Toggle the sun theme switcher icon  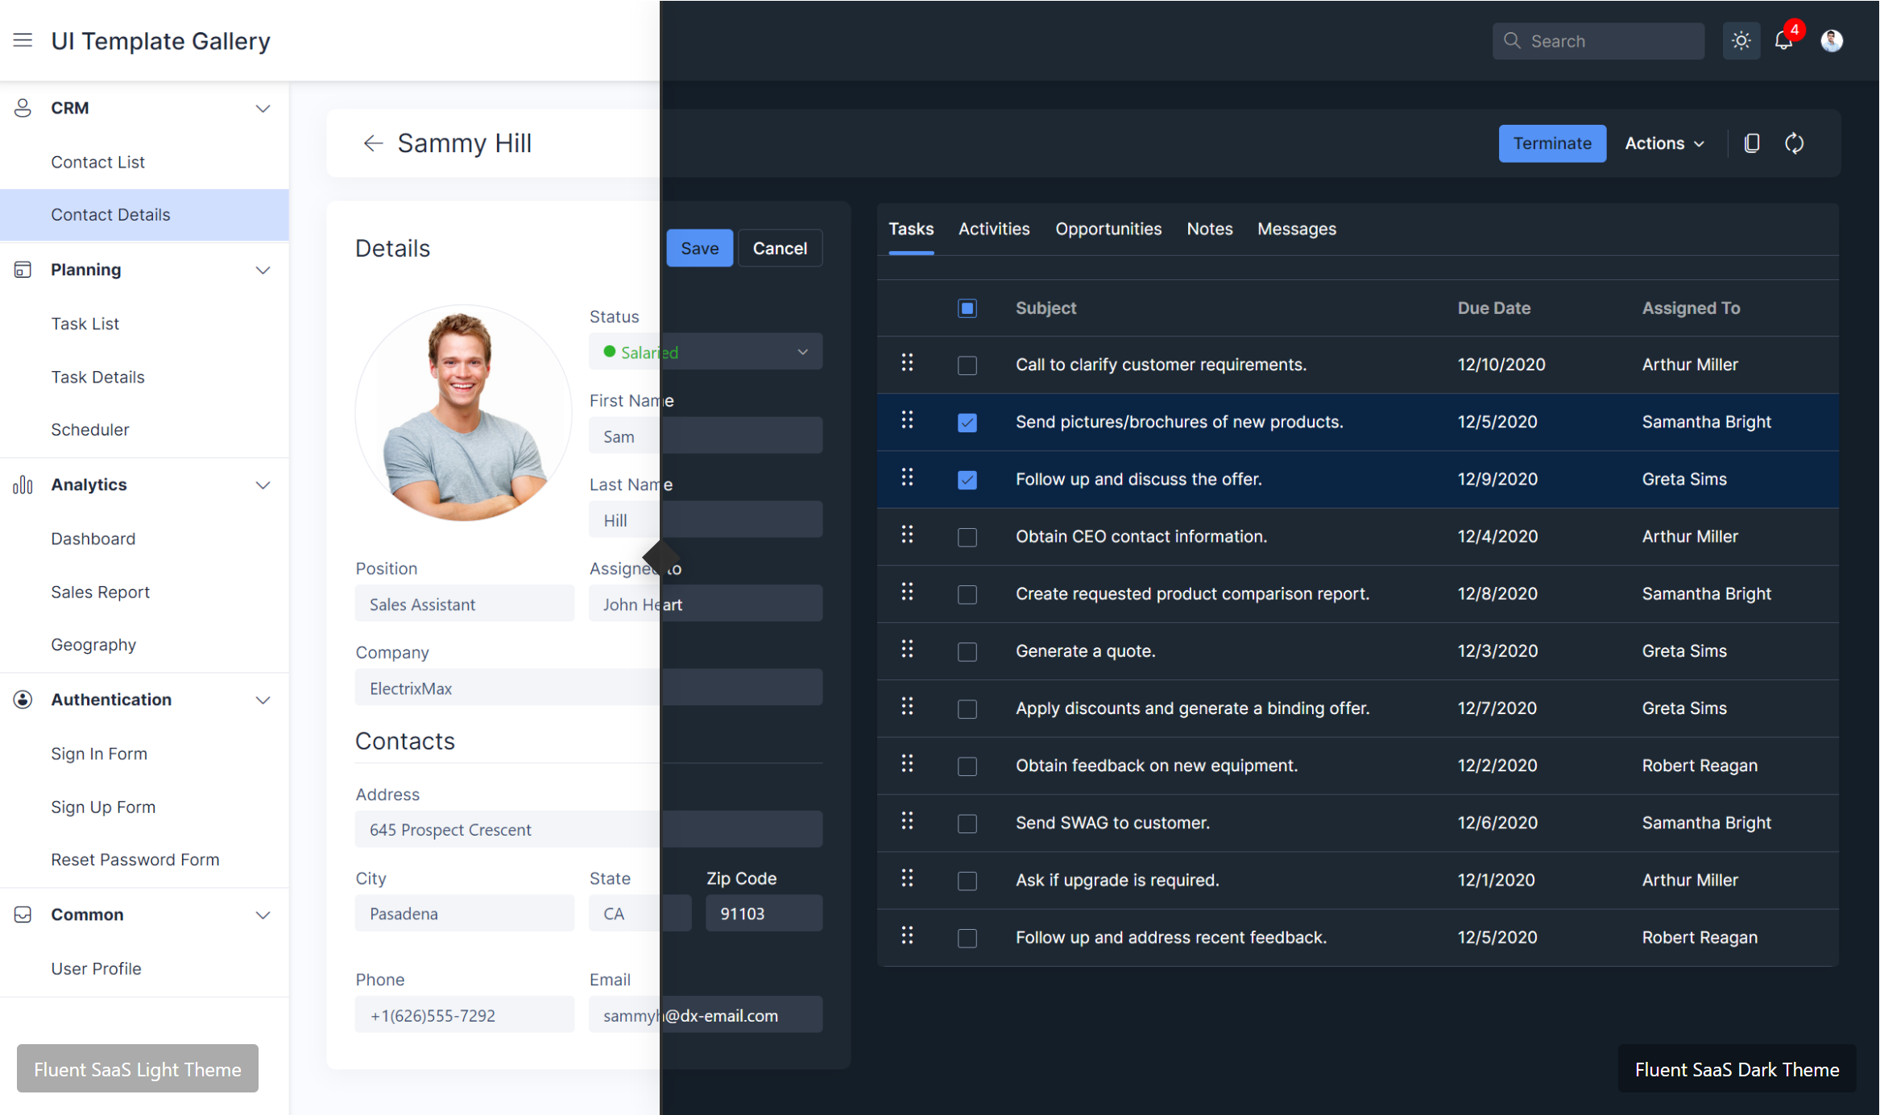coord(1741,40)
